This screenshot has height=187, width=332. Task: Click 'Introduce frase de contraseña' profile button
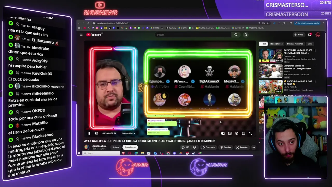307,23
